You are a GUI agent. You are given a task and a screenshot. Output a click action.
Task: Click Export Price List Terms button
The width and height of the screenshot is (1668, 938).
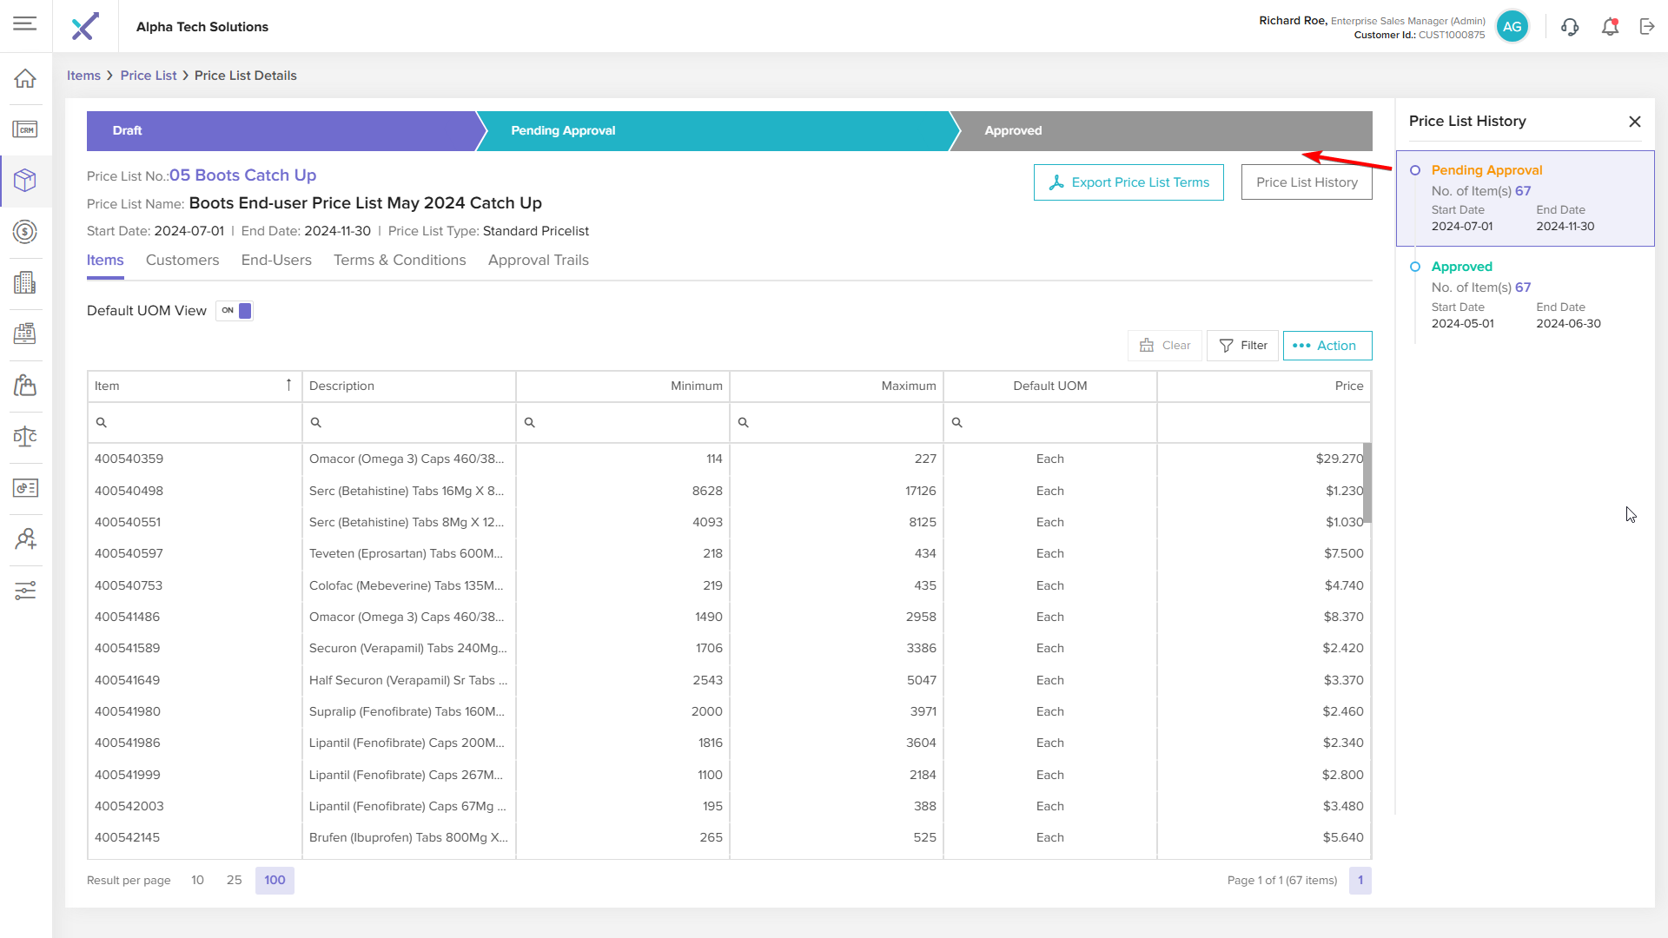pos(1129,182)
